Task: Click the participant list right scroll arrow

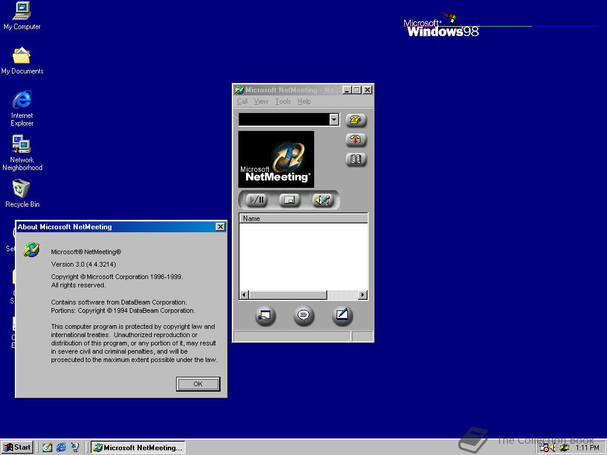Action: click(363, 295)
